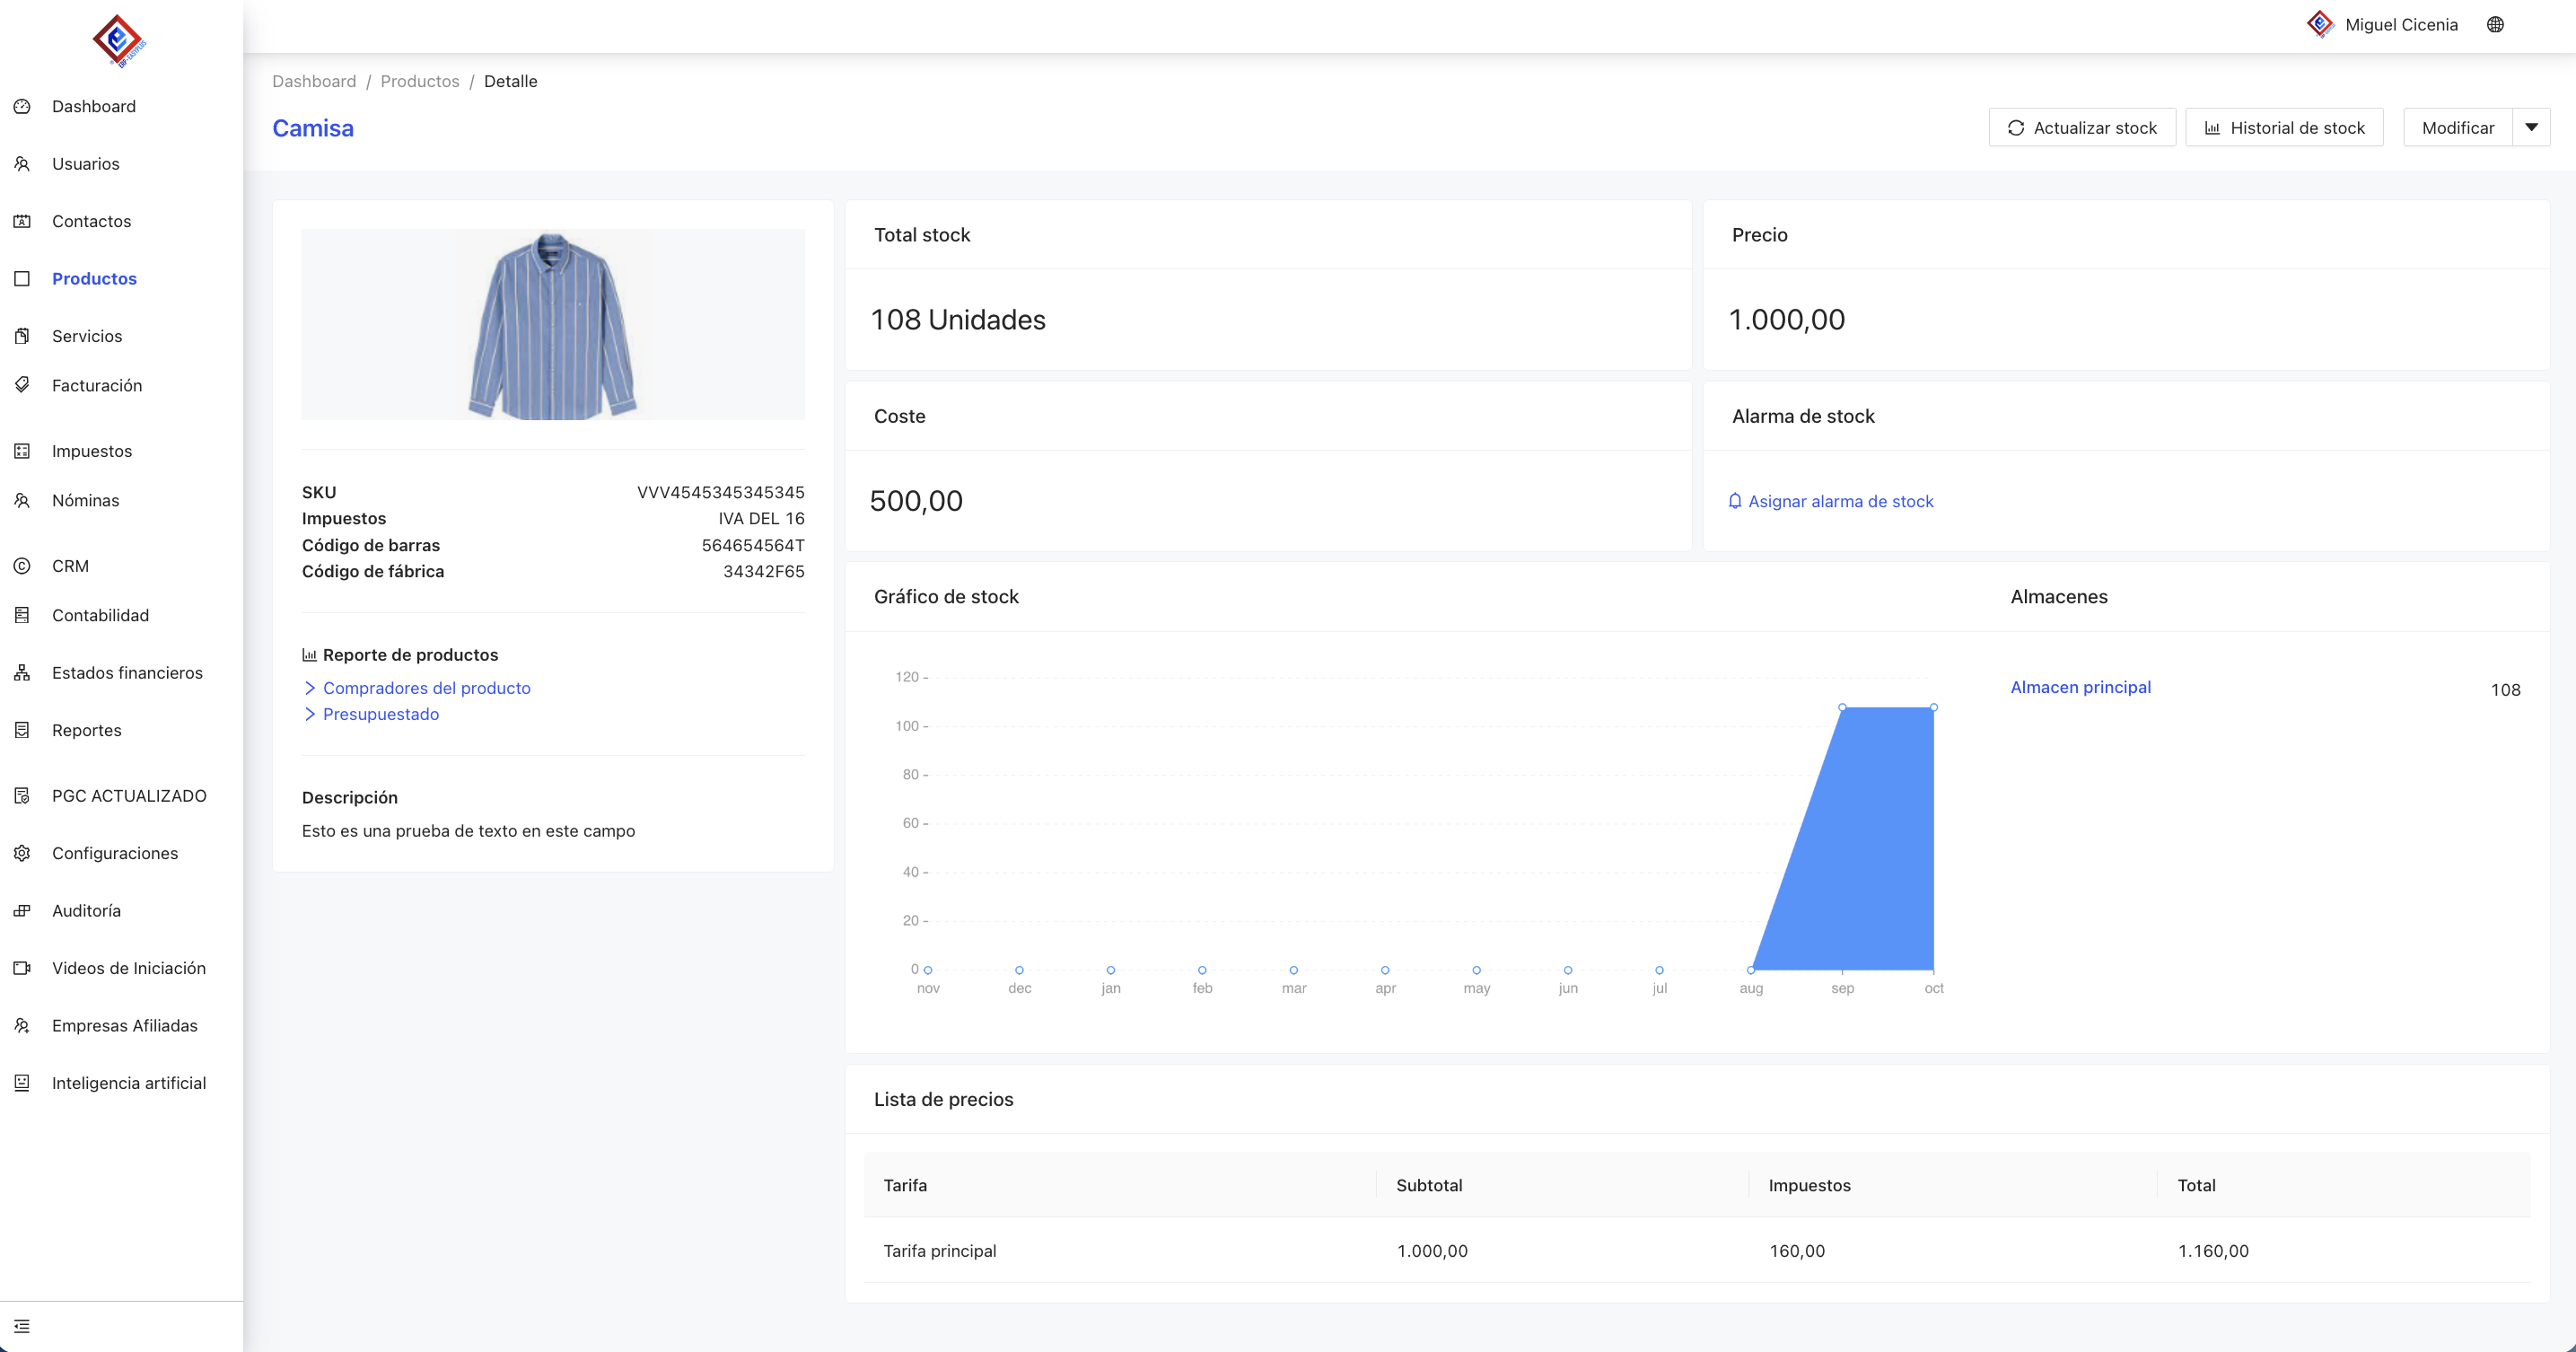This screenshot has height=1352, width=2576.
Task: Click the Configuraciones gear icon
Action: click(22, 853)
